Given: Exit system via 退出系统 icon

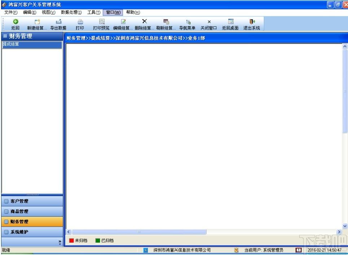Looking at the screenshot, I should click(252, 22).
